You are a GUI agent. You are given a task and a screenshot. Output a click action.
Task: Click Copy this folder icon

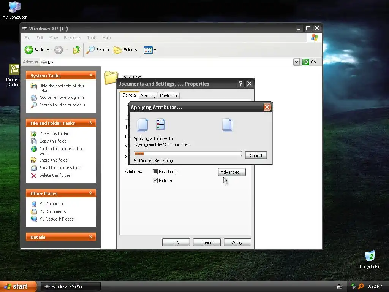tap(34, 141)
